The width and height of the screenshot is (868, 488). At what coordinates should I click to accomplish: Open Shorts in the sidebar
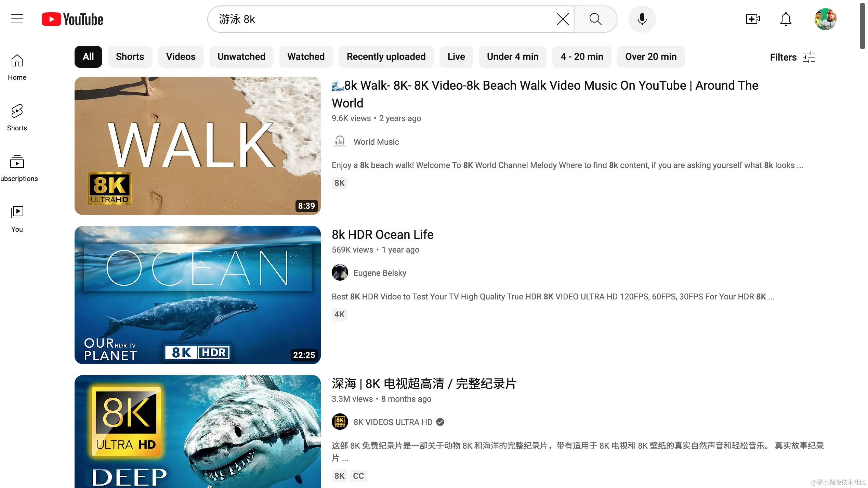[17, 118]
